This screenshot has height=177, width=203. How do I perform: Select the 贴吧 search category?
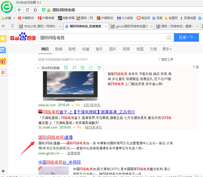click(x=72, y=49)
